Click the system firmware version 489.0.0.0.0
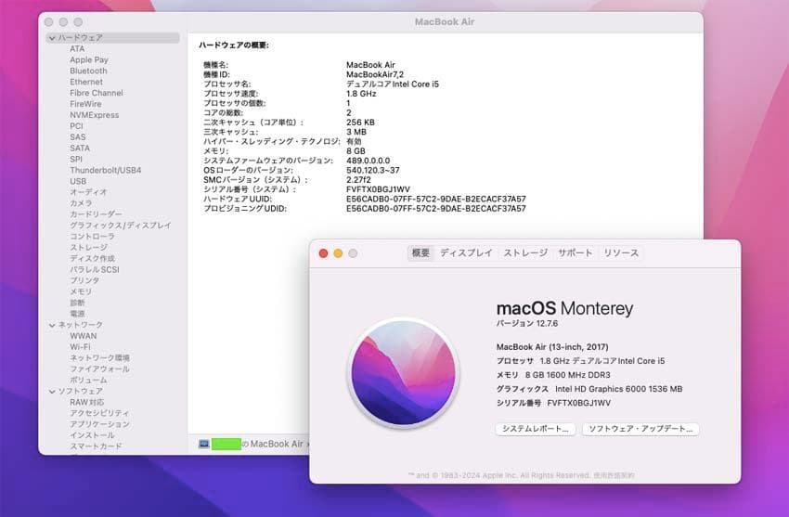Screen dimensions: 789x517 [x=368, y=161]
